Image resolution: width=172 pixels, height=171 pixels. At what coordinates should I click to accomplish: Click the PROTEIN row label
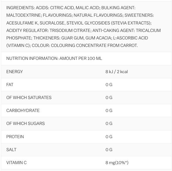pyautogui.click(x=15, y=137)
